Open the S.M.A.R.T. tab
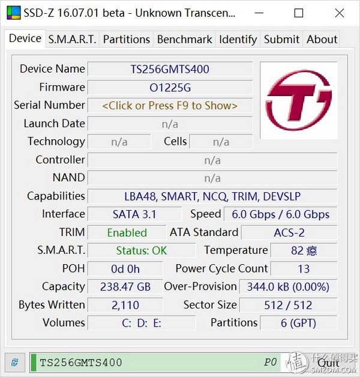This screenshot has height=377, width=360. pos(72,39)
